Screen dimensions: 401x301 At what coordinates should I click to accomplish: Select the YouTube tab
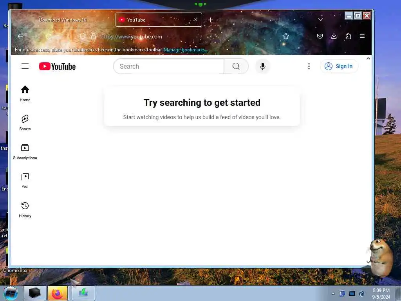[159, 20]
